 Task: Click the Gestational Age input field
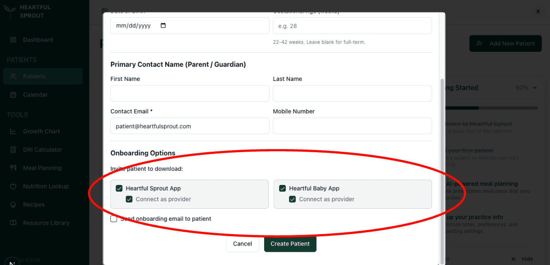(352, 26)
